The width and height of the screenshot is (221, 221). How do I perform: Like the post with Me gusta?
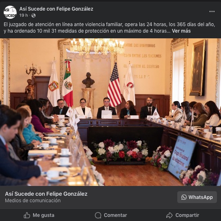(39, 215)
